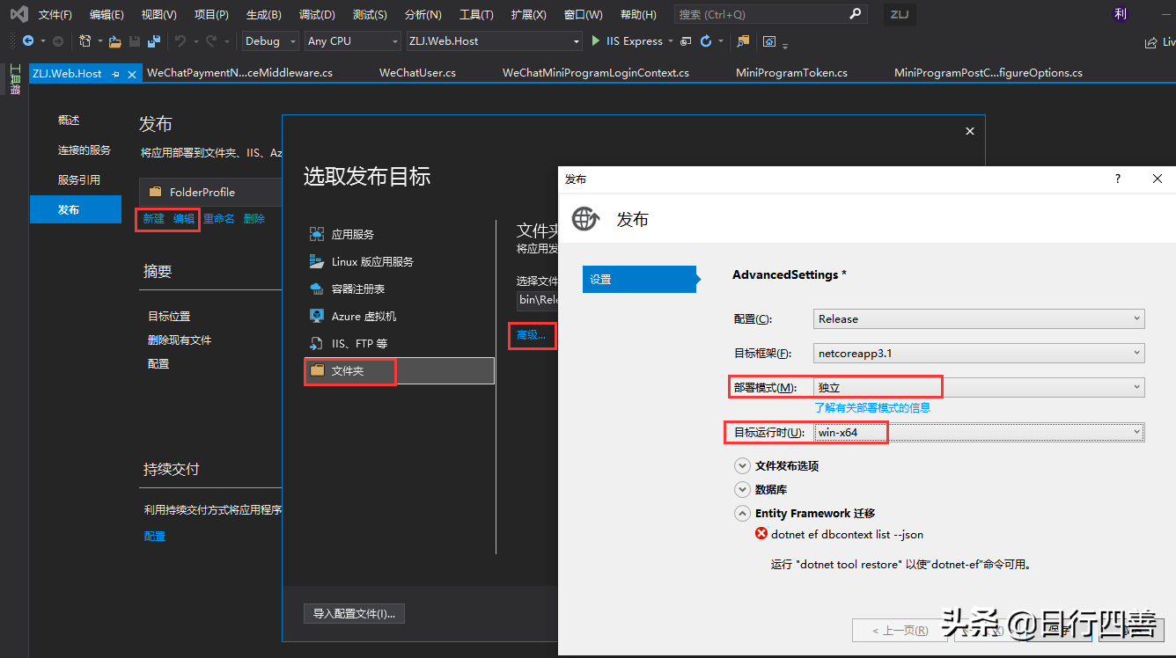
Task: Click the save all files icon
Action: [154, 41]
